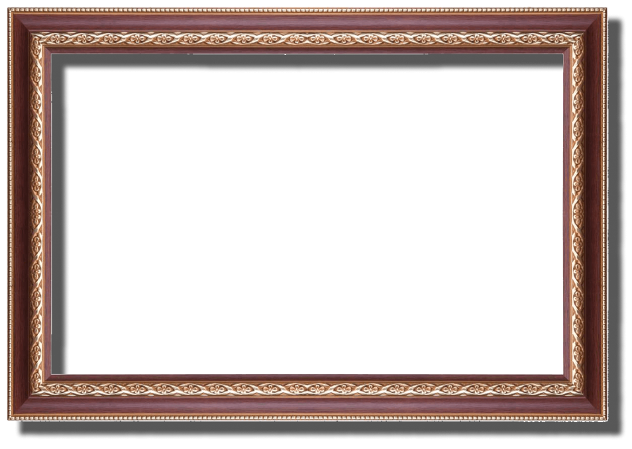This screenshot has height=449, width=632.
Task: Click the bottom mahogany wood rail's midpoint
Action: point(308,405)
